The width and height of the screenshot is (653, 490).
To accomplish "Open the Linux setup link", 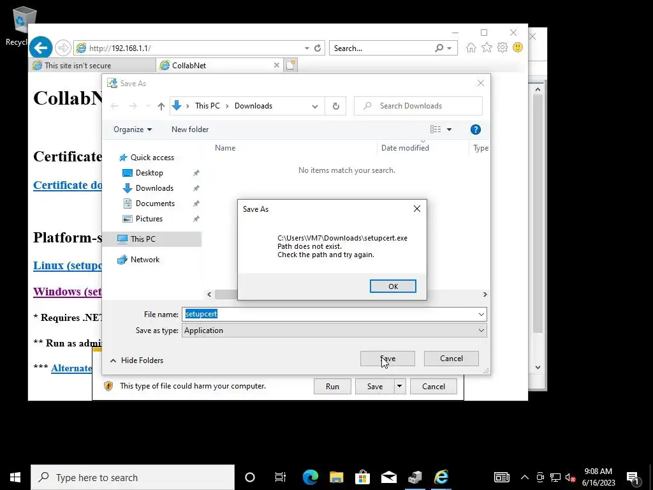I will [x=68, y=265].
